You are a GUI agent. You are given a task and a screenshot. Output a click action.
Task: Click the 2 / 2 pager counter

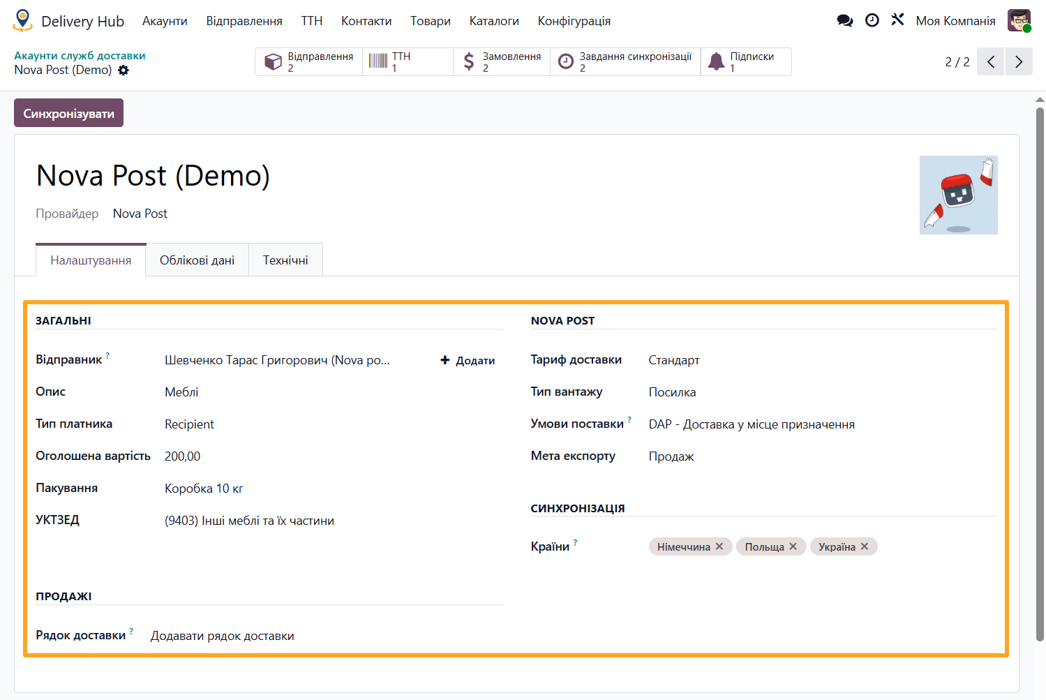pyautogui.click(x=957, y=62)
